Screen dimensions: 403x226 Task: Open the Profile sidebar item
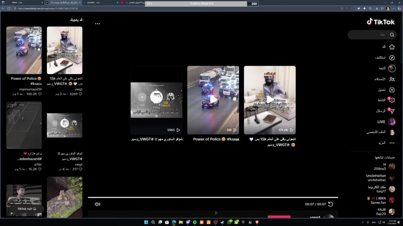point(381,132)
